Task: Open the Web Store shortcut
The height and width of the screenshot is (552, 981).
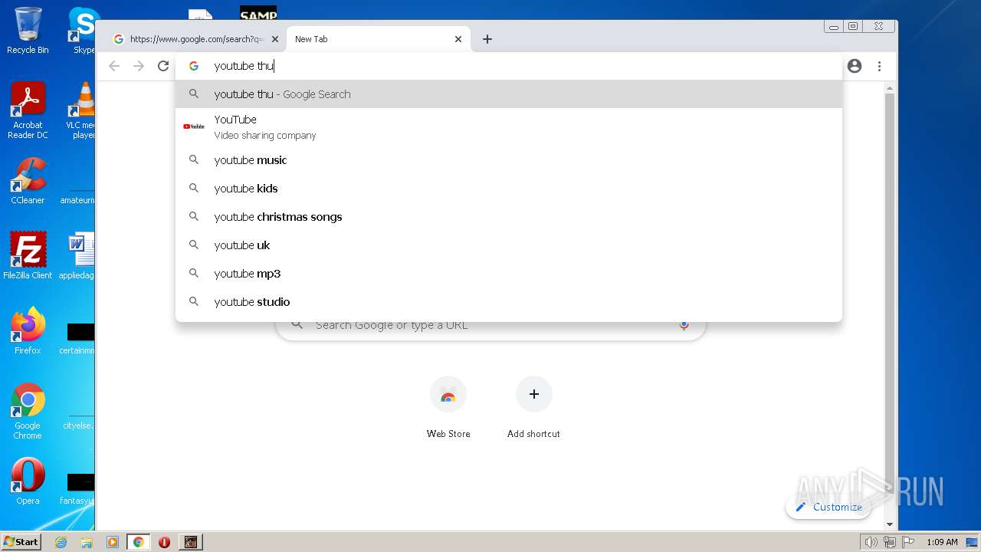Action: [x=448, y=407]
